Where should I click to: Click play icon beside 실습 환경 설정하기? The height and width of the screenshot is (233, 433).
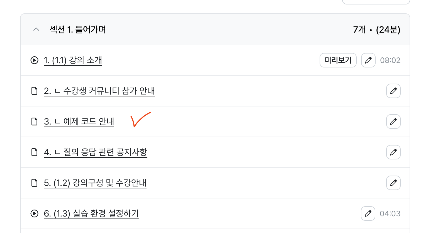pos(34,213)
